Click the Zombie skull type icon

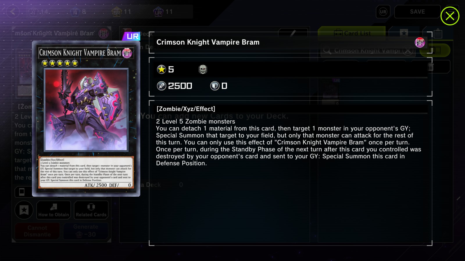(203, 69)
